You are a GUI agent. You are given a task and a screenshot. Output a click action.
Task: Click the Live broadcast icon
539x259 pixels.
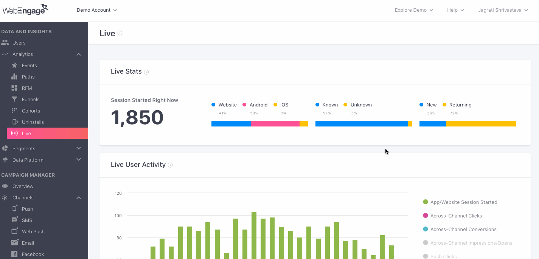point(15,133)
